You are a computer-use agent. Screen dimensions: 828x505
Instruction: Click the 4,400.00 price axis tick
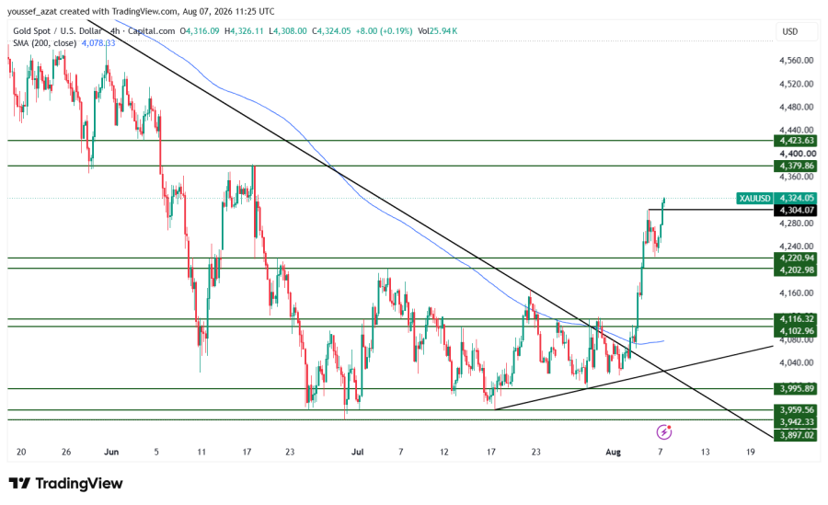click(797, 154)
